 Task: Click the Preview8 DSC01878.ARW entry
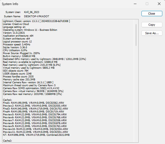(x=35, y=123)
